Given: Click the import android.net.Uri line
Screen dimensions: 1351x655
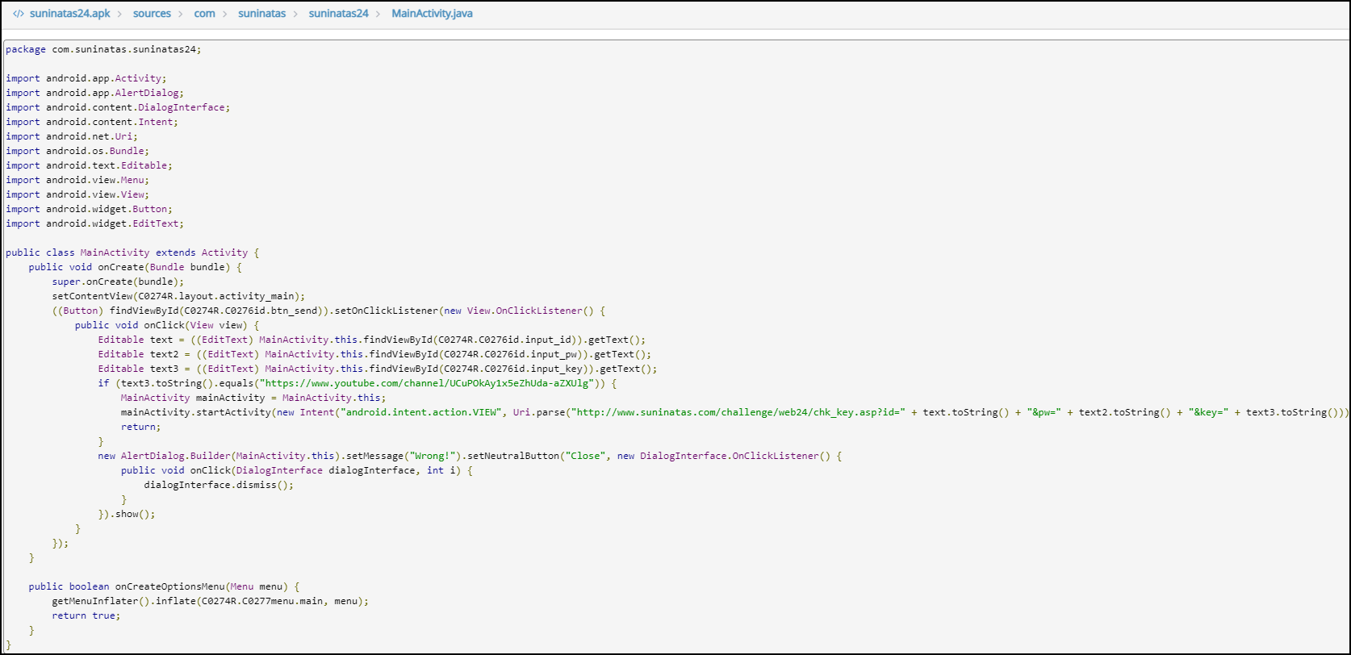Looking at the screenshot, I should click(x=72, y=136).
